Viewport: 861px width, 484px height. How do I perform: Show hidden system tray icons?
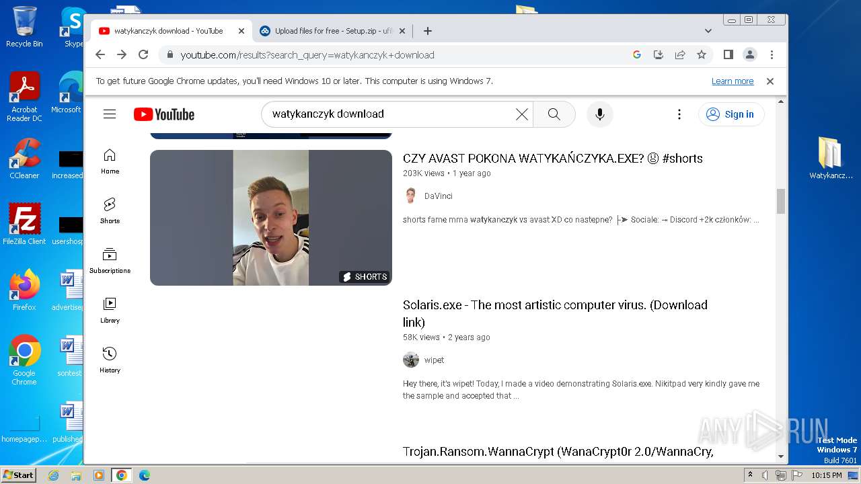point(751,475)
